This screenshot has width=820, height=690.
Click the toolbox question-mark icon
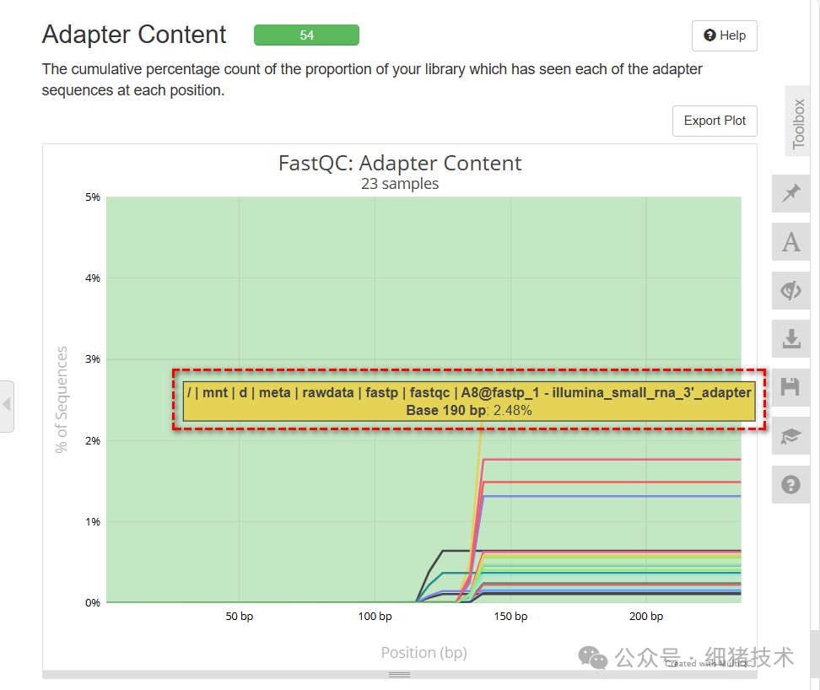tap(790, 484)
